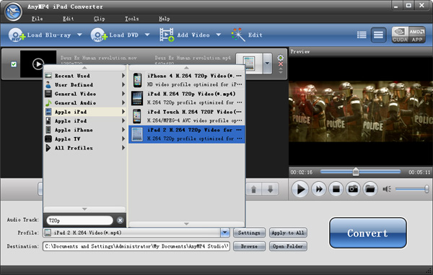Select Apple TV category
The width and height of the screenshot is (433, 275).
[85, 139]
